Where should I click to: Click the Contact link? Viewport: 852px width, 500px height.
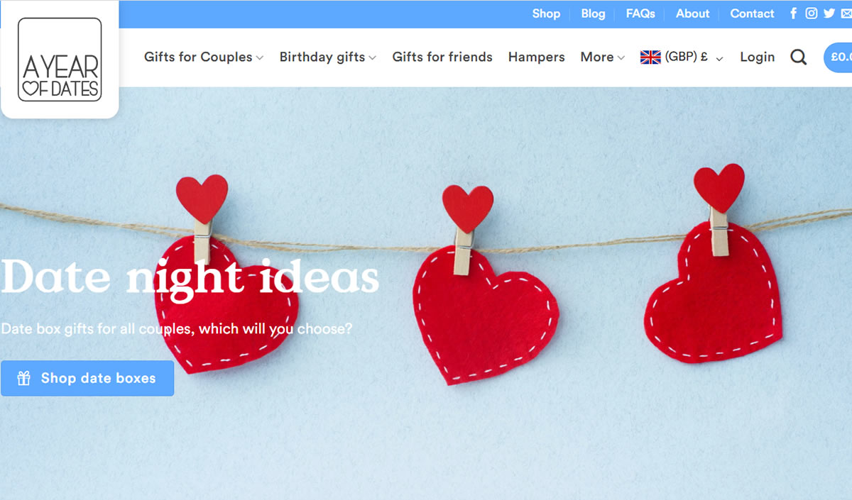(752, 13)
